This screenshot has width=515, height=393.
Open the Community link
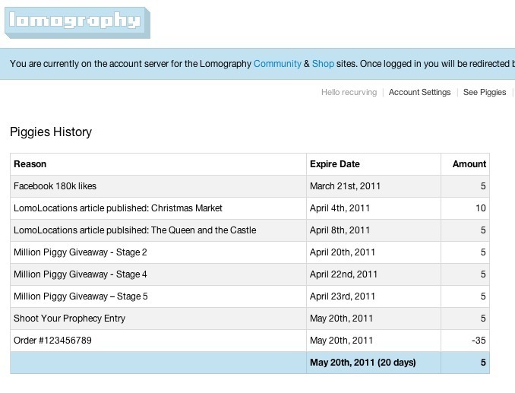[x=277, y=64]
